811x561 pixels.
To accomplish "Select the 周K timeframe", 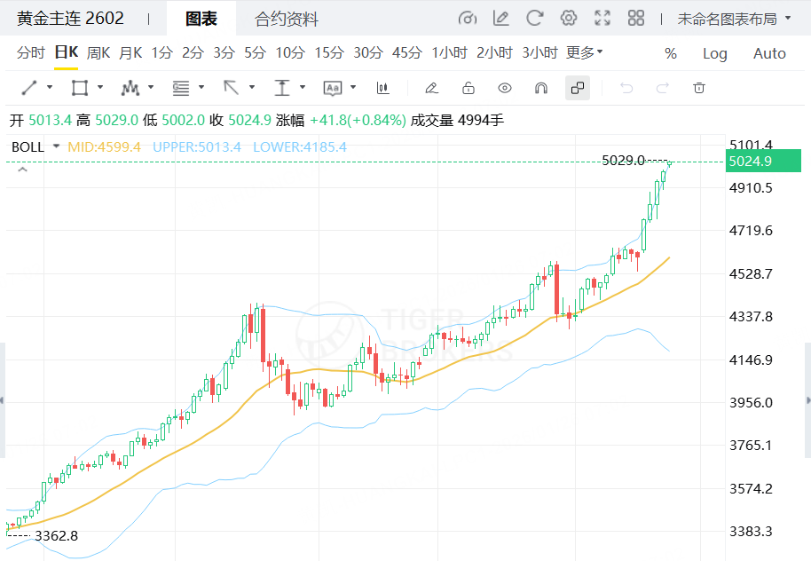I will pos(98,52).
